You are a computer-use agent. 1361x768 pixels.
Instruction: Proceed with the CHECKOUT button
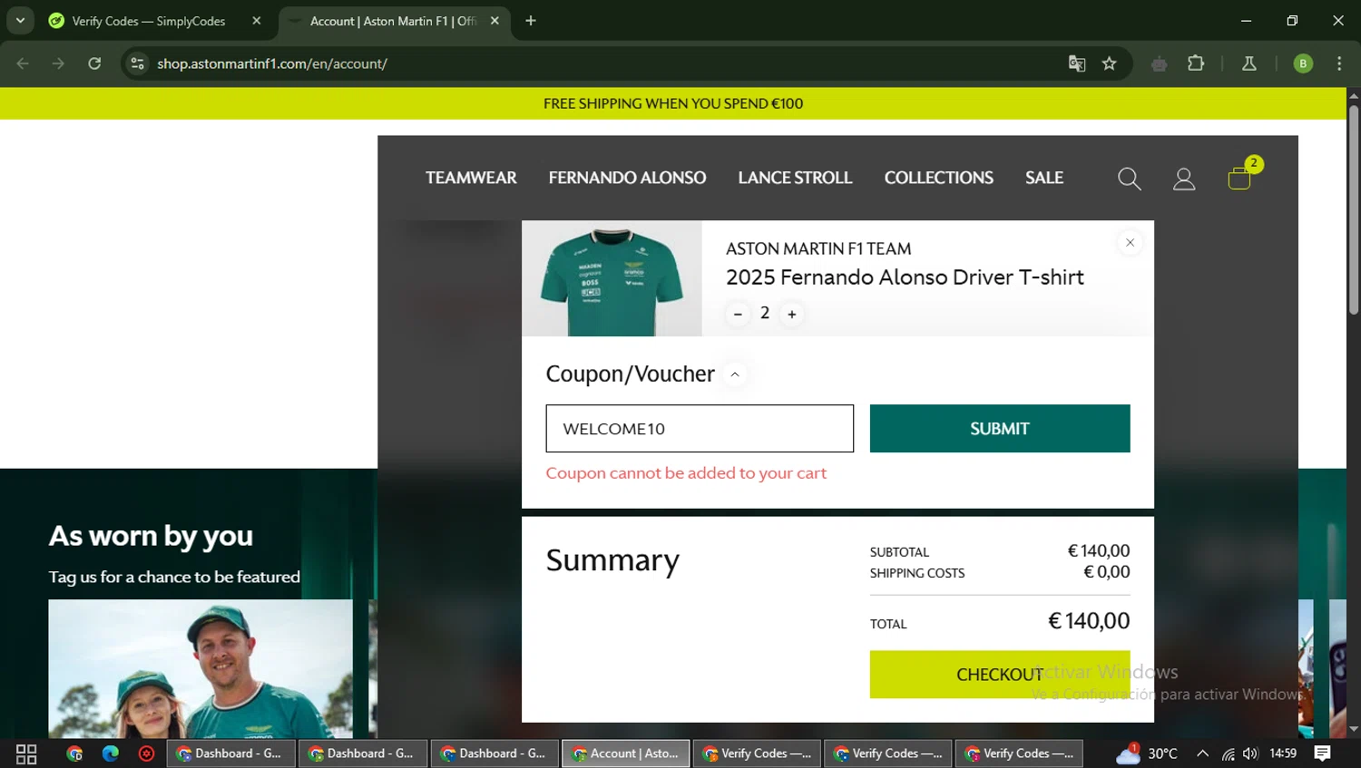pos(1000,675)
